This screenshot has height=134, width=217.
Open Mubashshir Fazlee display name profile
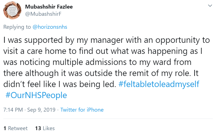[x=49, y=7]
